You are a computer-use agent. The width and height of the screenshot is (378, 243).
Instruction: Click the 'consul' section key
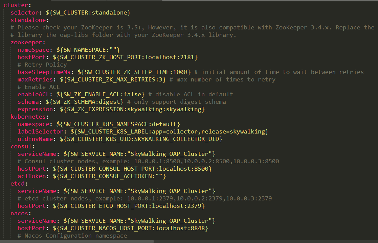(x=21, y=147)
